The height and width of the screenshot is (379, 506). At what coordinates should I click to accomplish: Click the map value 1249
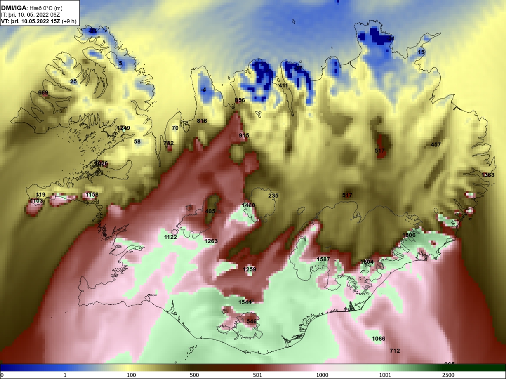[x=123, y=128]
